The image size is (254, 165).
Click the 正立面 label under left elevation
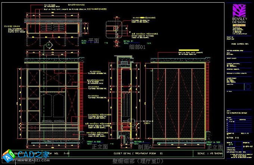pyautogui.click(x=100, y=147)
